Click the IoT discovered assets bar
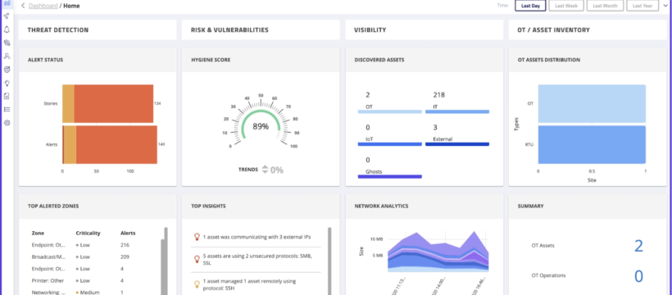 pyautogui.click(x=390, y=144)
